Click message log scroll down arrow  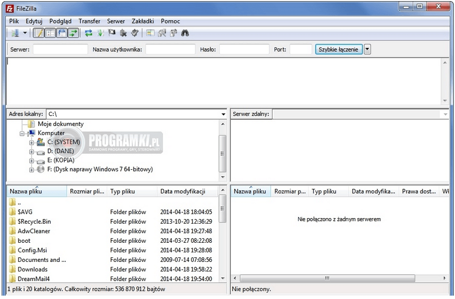(445, 101)
